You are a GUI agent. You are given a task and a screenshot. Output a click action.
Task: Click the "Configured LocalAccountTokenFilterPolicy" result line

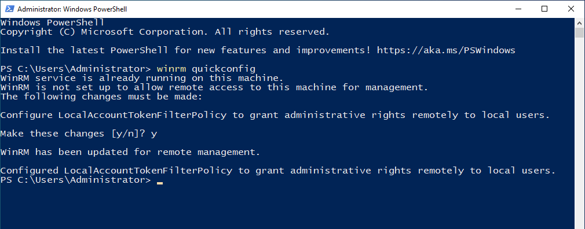(x=278, y=171)
